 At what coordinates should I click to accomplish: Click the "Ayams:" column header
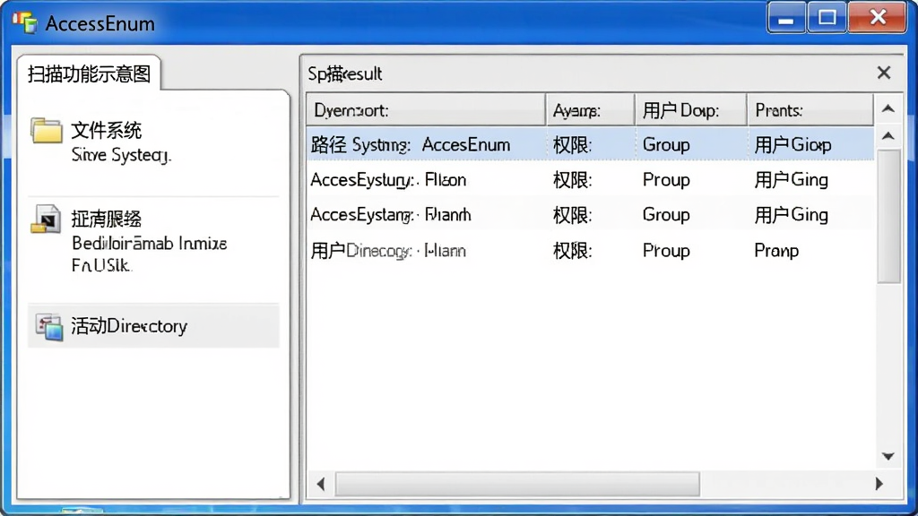point(590,110)
